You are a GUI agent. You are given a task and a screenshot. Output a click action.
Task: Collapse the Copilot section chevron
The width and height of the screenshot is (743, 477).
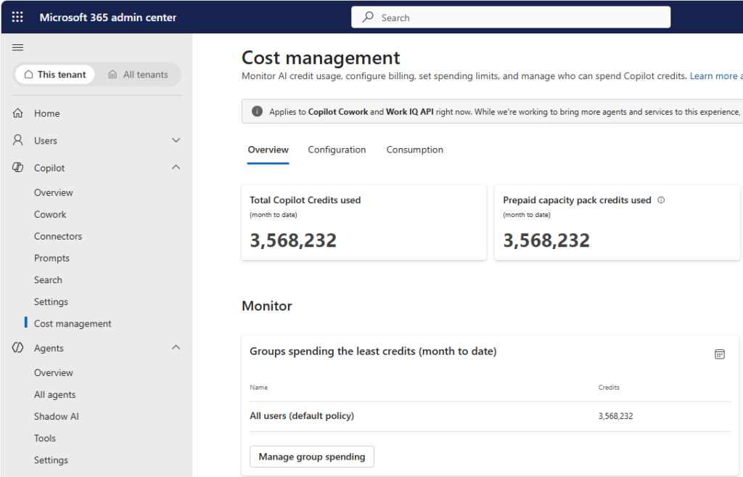click(x=176, y=167)
